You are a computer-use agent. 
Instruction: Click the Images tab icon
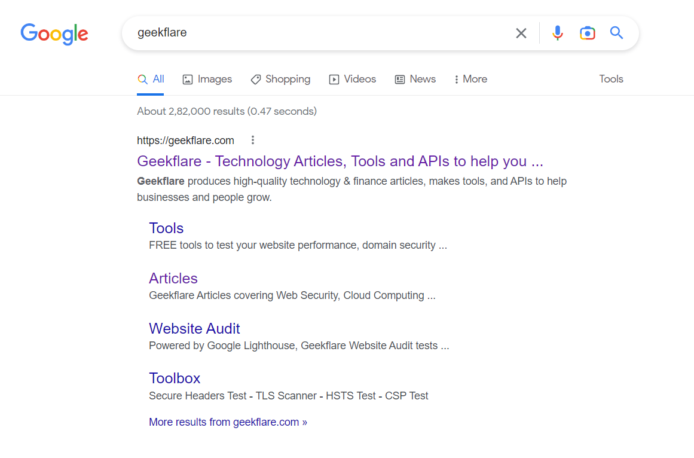[188, 80]
